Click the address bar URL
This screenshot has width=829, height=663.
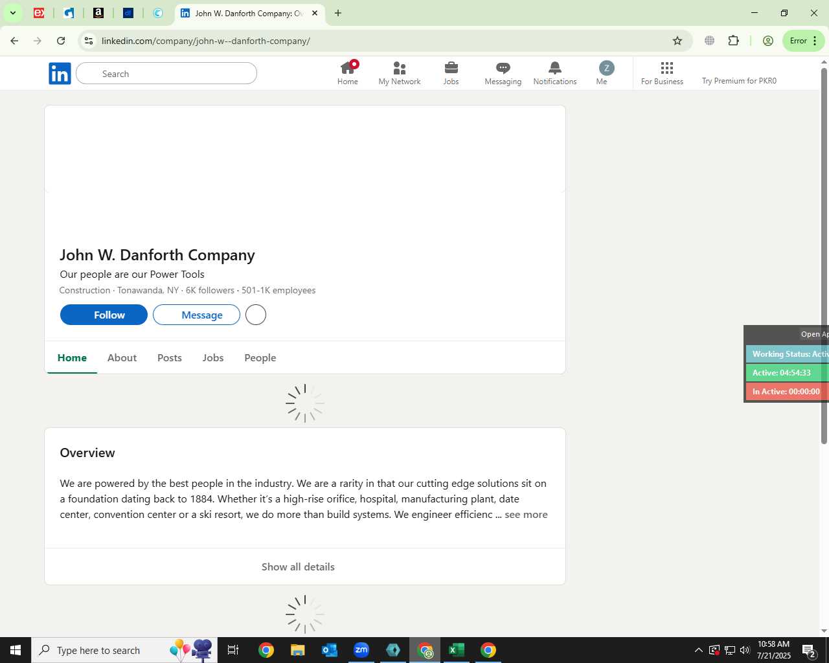[206, 41]
